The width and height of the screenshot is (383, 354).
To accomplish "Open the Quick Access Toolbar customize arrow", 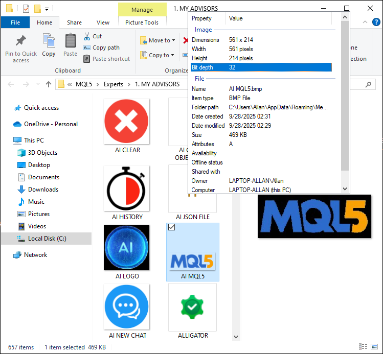I will tap(47, 9).
